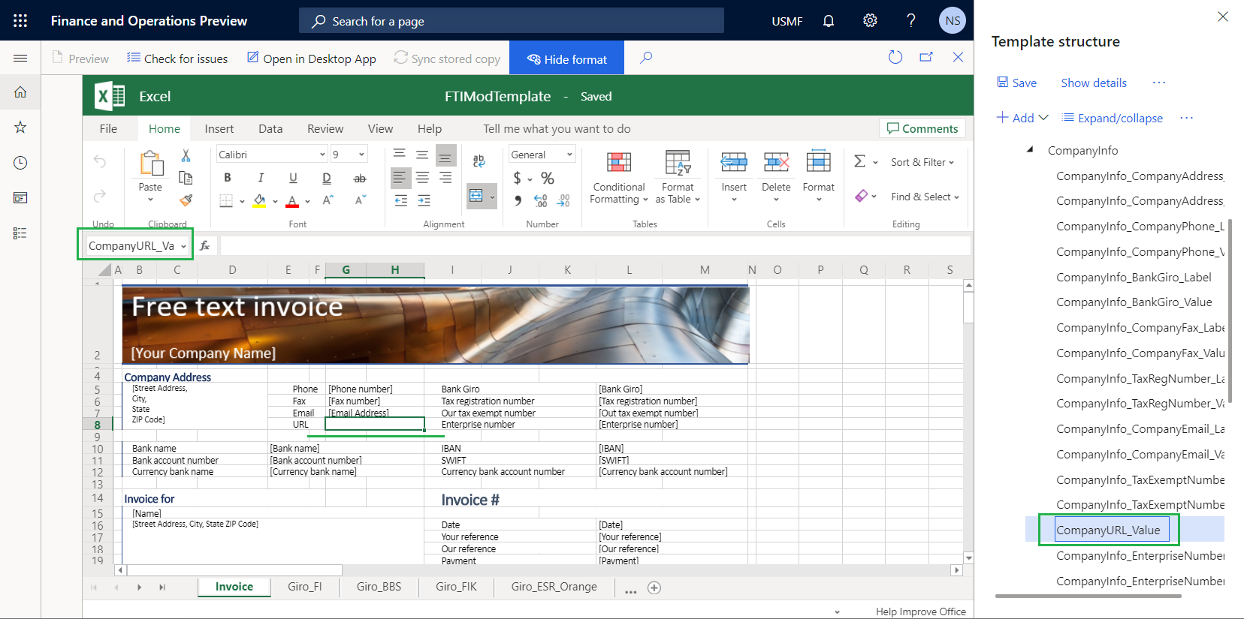Image resolution: width=1244 pixels, height=619 pixels.
Task: Switch to the Insert ribbon tab
Action: pyautogui.click(x=219, y=129)
